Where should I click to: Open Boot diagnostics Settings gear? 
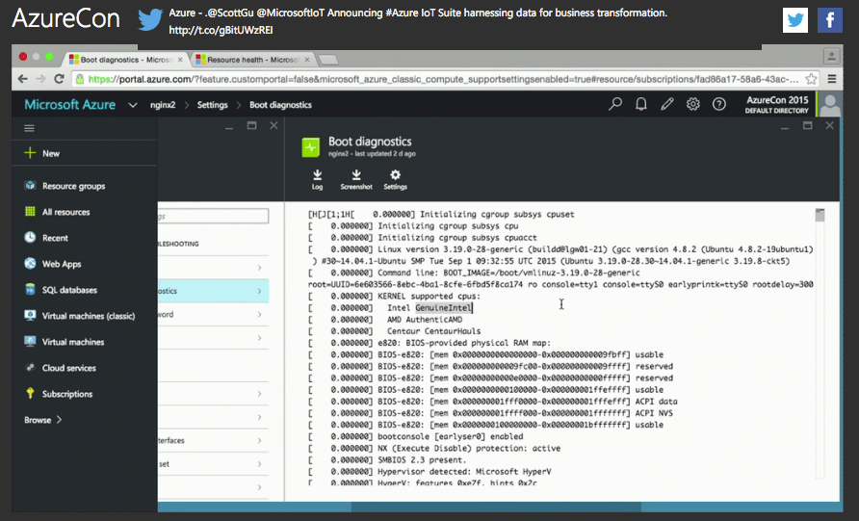click(x=395, y=179)
